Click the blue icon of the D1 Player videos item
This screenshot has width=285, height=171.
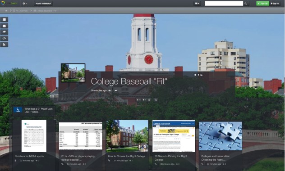tap(18, 110)
